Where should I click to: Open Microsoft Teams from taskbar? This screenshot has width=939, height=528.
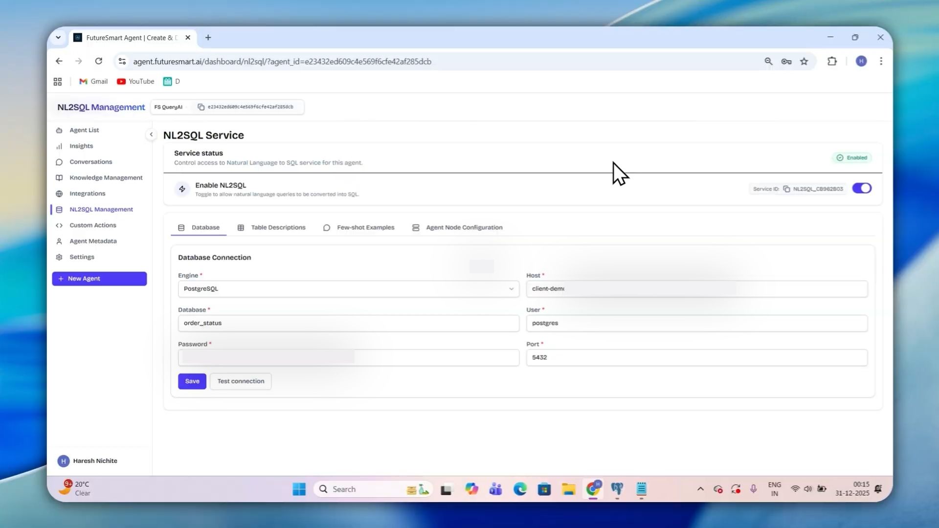[495, 489]
